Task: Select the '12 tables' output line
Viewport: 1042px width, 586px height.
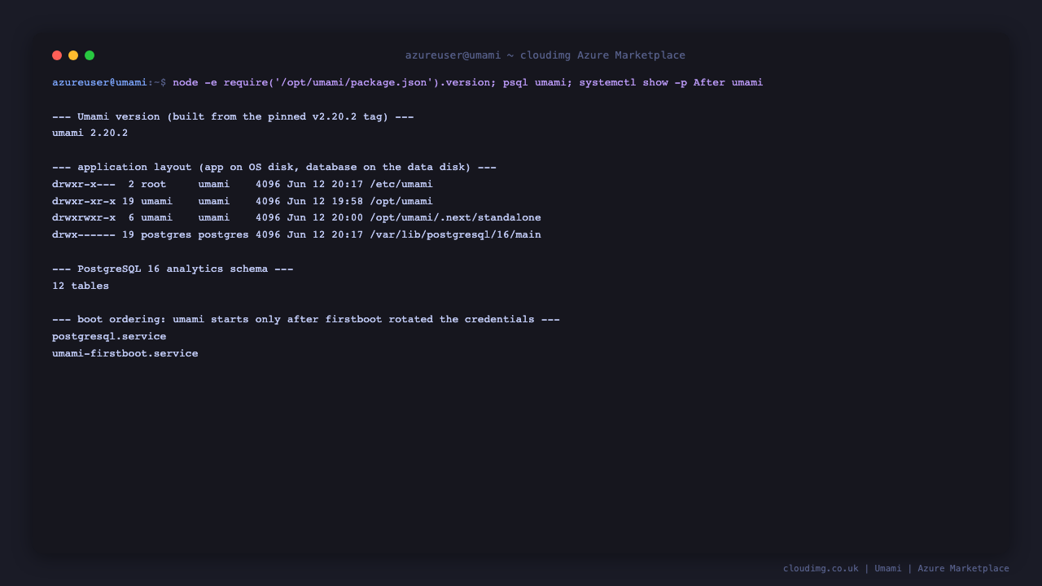Action: coord(81,286)
